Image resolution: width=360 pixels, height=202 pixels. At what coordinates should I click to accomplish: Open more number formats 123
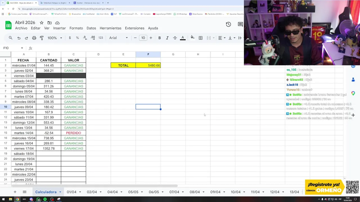(101, 38)
